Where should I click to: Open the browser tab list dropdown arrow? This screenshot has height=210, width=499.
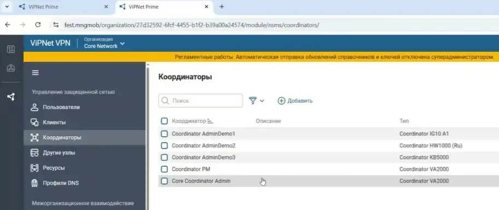7,7
